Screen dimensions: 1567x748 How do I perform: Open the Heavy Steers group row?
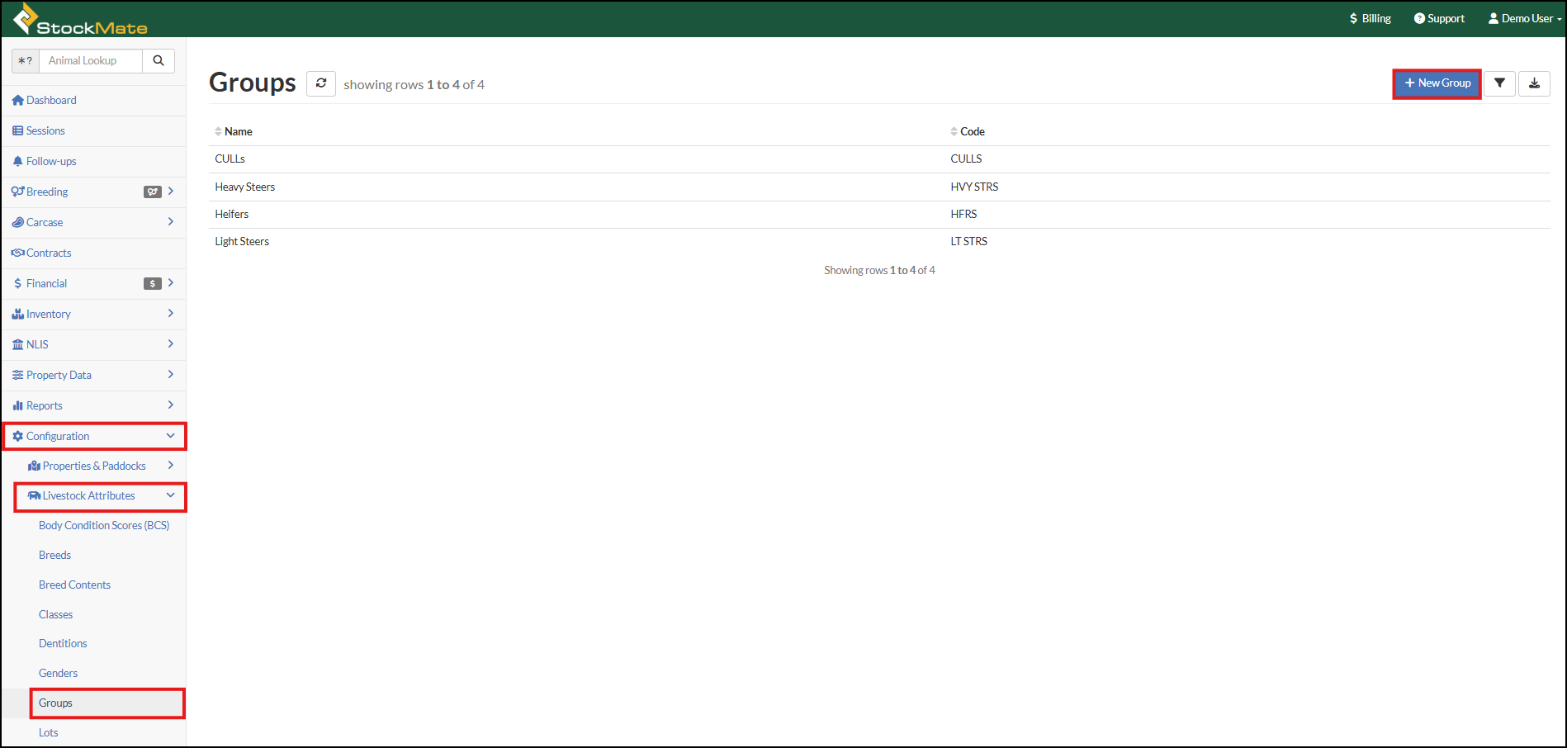(245, 187)
